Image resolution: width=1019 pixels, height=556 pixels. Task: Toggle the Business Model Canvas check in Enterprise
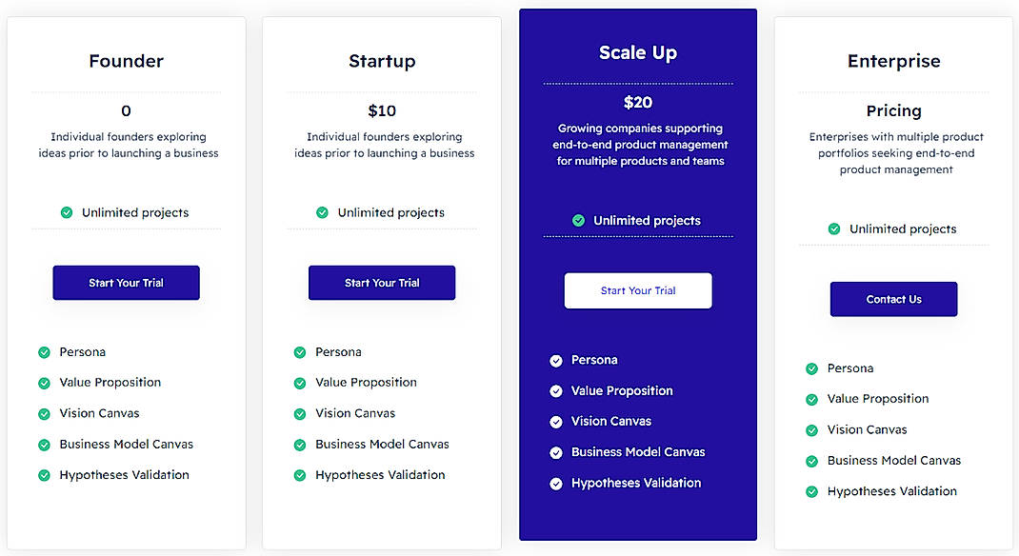pos(811,461)
